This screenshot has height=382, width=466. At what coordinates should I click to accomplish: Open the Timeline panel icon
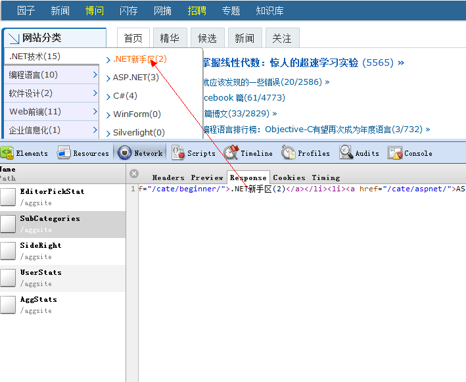coord(231,153)
